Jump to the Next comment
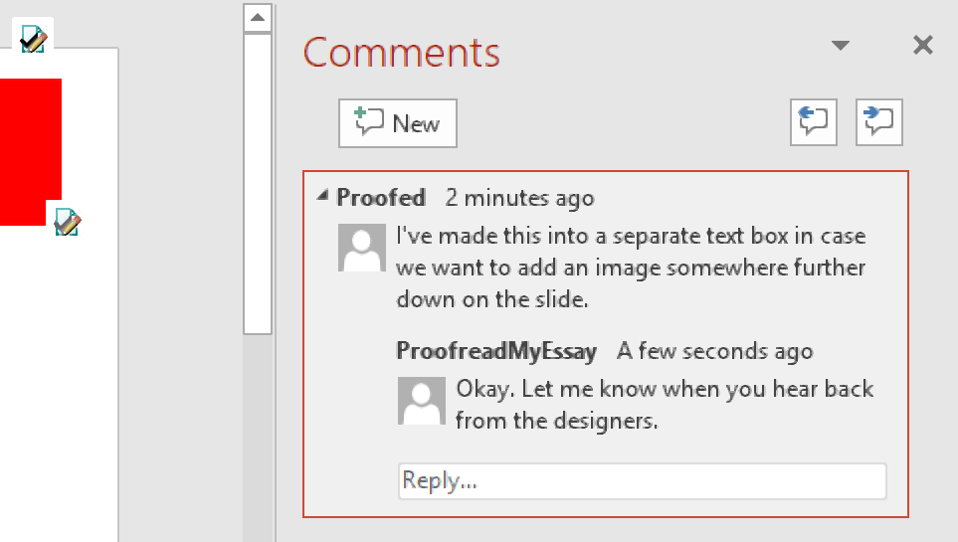Screen dimensions: 958x542 (879, 123)
